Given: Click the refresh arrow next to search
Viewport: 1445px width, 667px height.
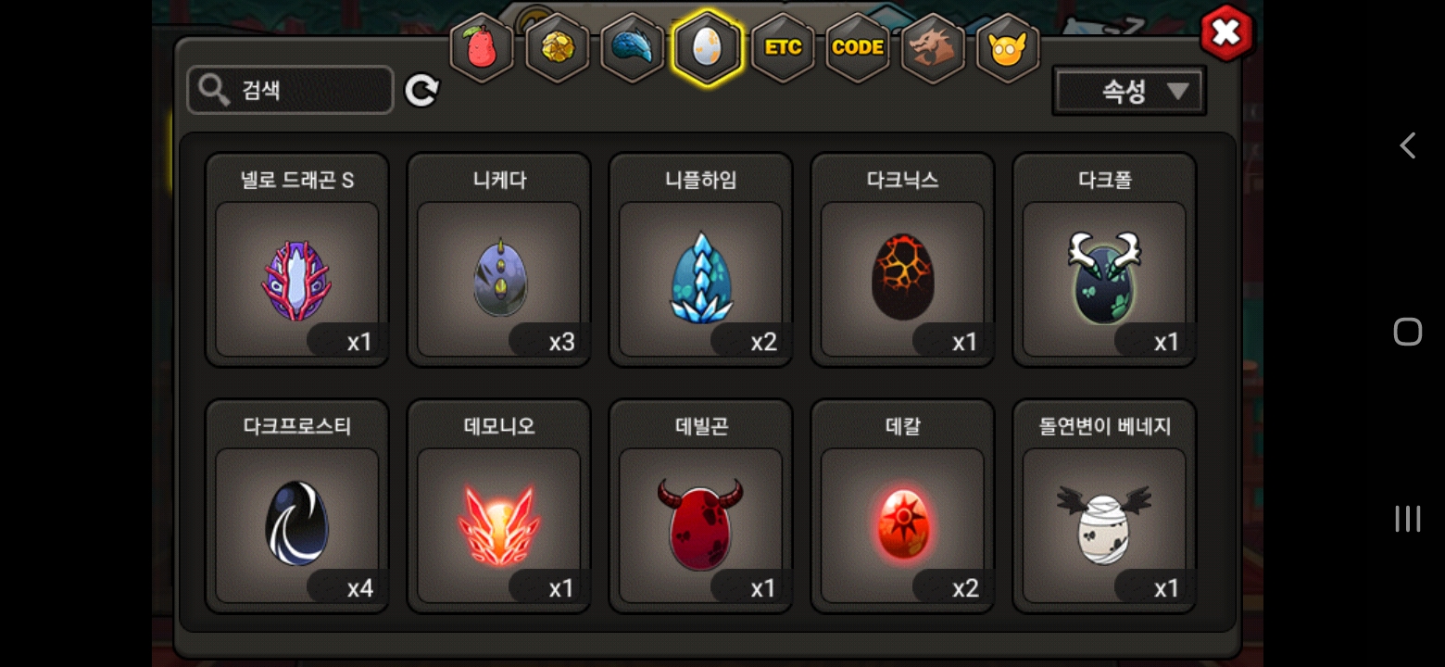Looking at the screenshot, I should click(x=421, y=90).
